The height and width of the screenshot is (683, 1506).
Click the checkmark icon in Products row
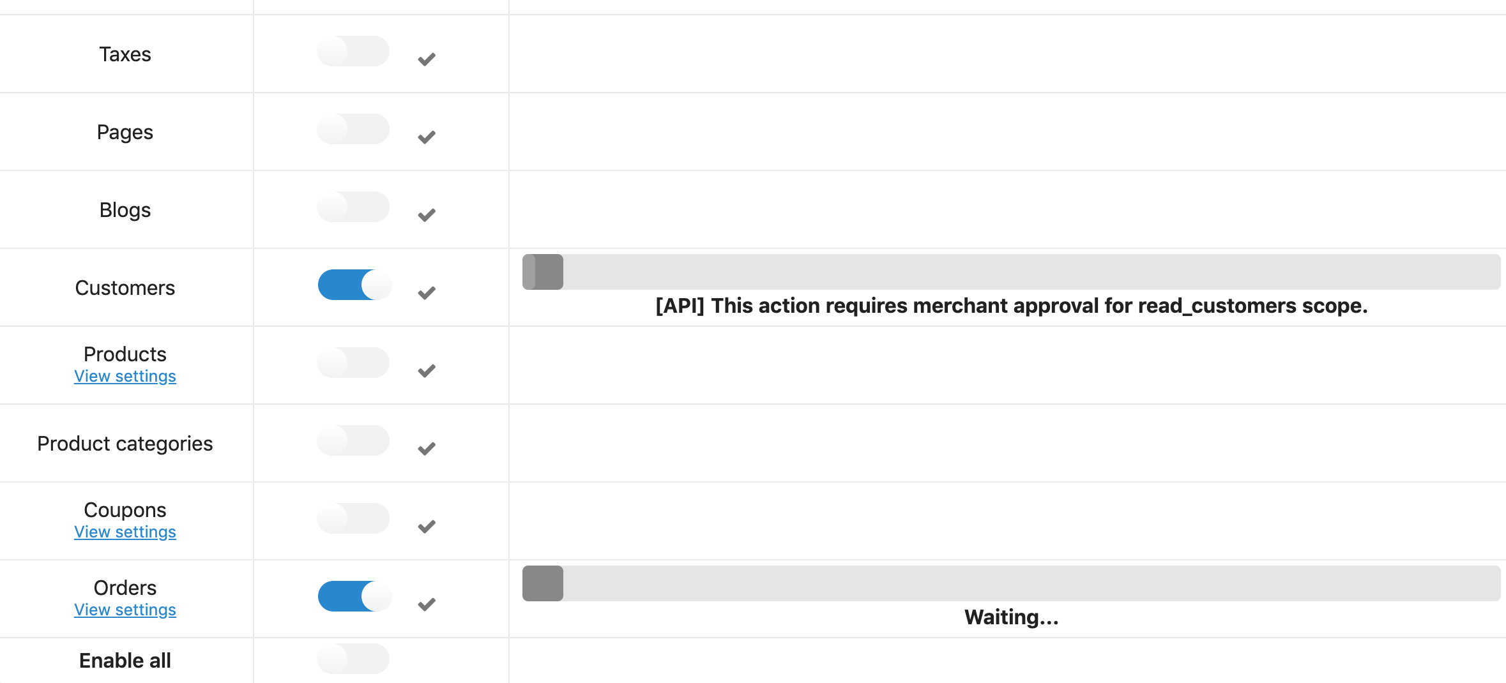click(427, 371)
